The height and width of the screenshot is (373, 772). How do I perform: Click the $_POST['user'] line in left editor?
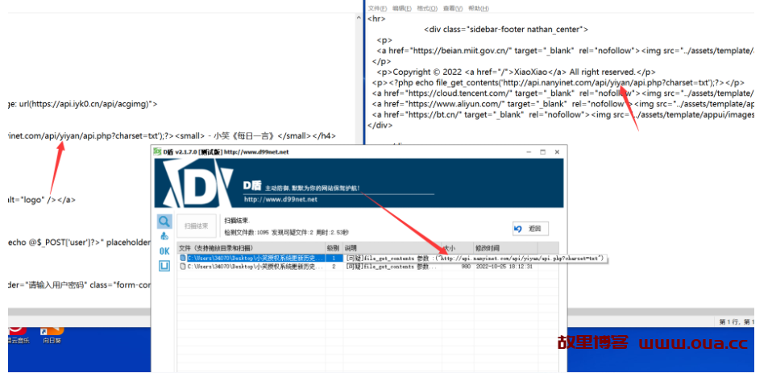click(79, 242)
